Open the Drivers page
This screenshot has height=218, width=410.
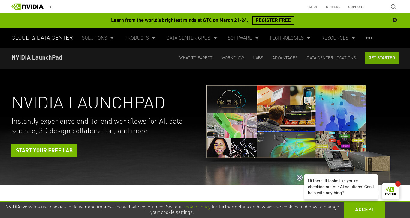tap(333, 7)
